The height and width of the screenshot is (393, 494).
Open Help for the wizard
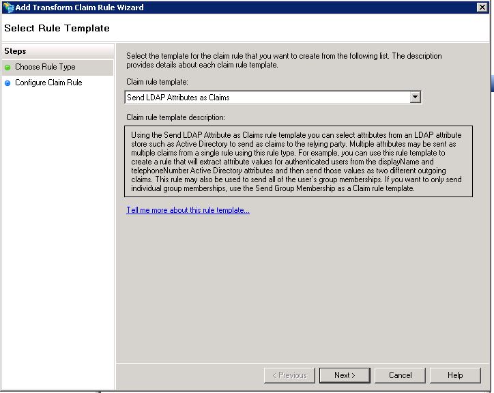tap(455, 375)
